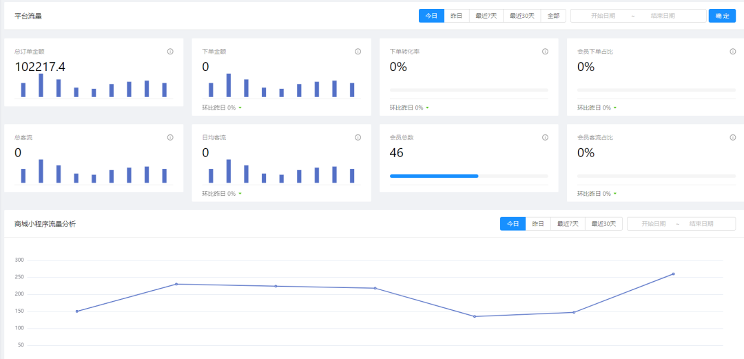The height and width of the screenshot is (359, 744).
Task: Click the first line chart point near 150
Action: click(77, 311)
